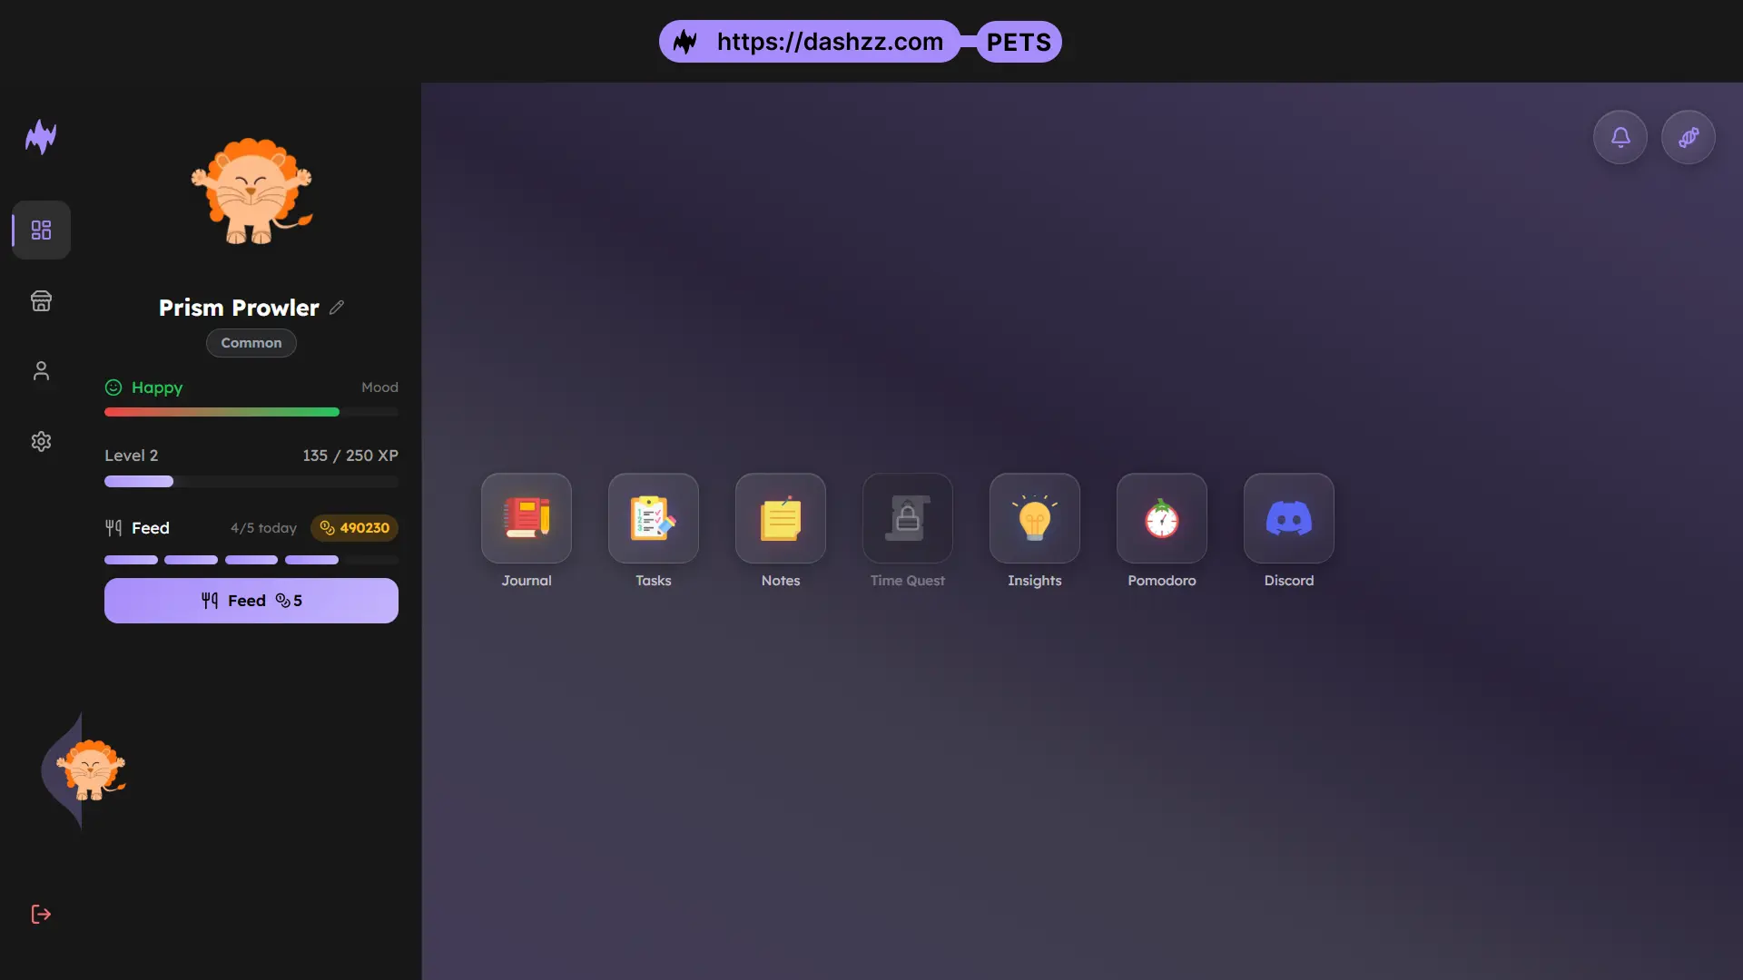Open the Tasks checklist icon

pos(654,518)
